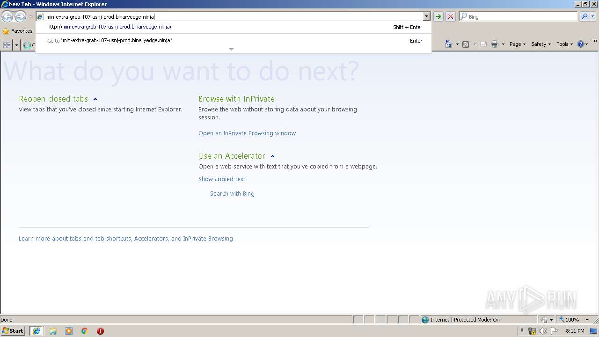Click the network warning tray icon
The image size is (599, 337).
[x=532, y=331]
